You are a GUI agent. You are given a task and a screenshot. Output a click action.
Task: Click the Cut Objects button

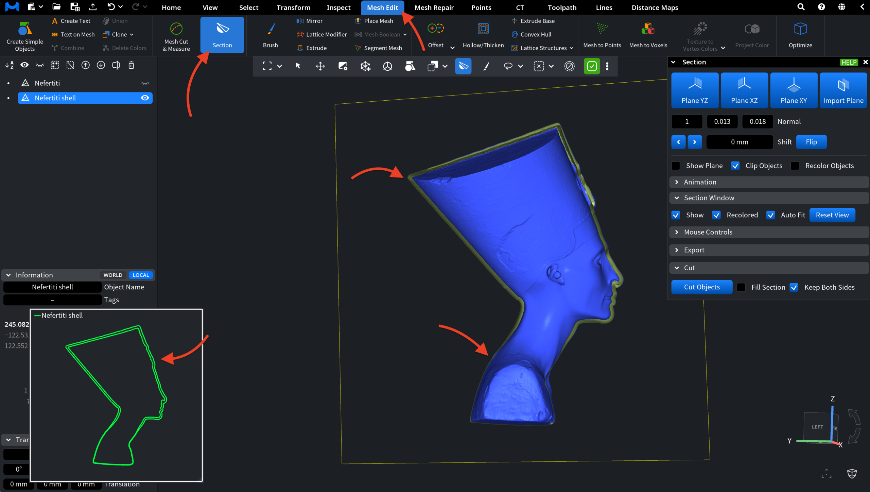coord(702,287)
